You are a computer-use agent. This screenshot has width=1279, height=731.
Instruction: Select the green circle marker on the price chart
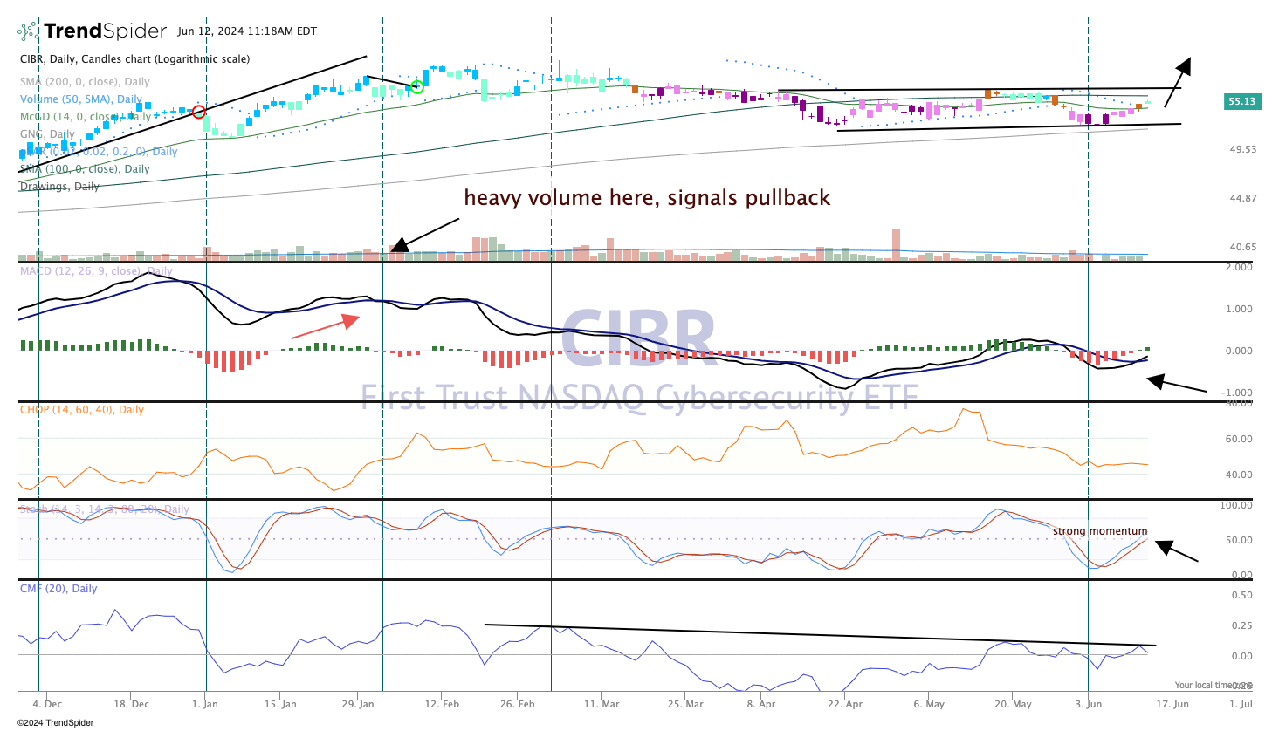coord(417,86)
